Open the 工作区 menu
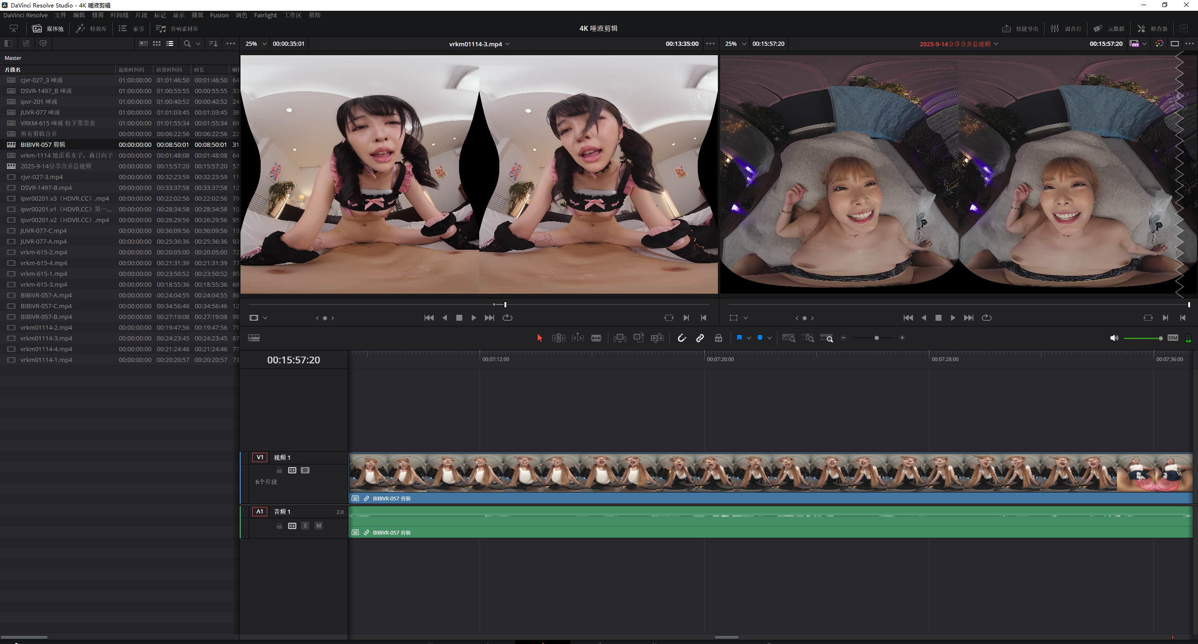The image size is (1198, 644). point(293,15)
